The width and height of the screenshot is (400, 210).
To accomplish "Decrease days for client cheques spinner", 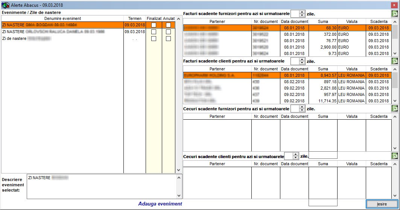I will 296,158.
